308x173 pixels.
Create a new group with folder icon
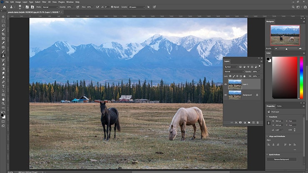(x=249, y=123)
